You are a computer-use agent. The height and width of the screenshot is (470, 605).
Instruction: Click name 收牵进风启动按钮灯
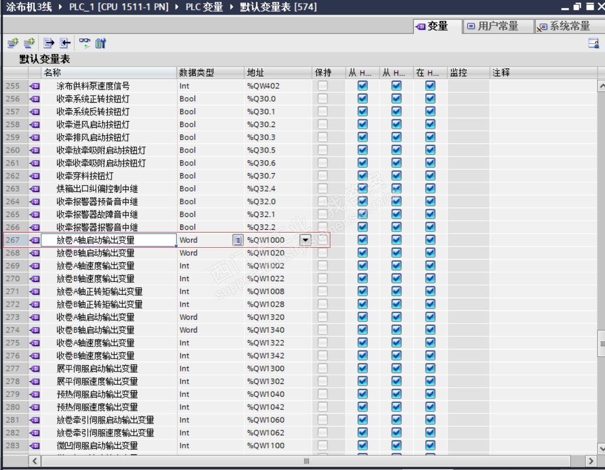[x=93, y=124]
